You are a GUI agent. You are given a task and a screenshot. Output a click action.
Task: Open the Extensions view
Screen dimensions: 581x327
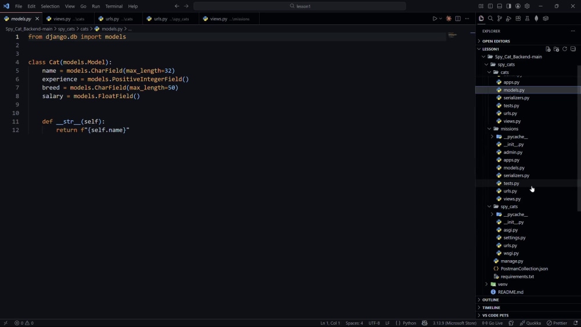(x=518, y=19)
